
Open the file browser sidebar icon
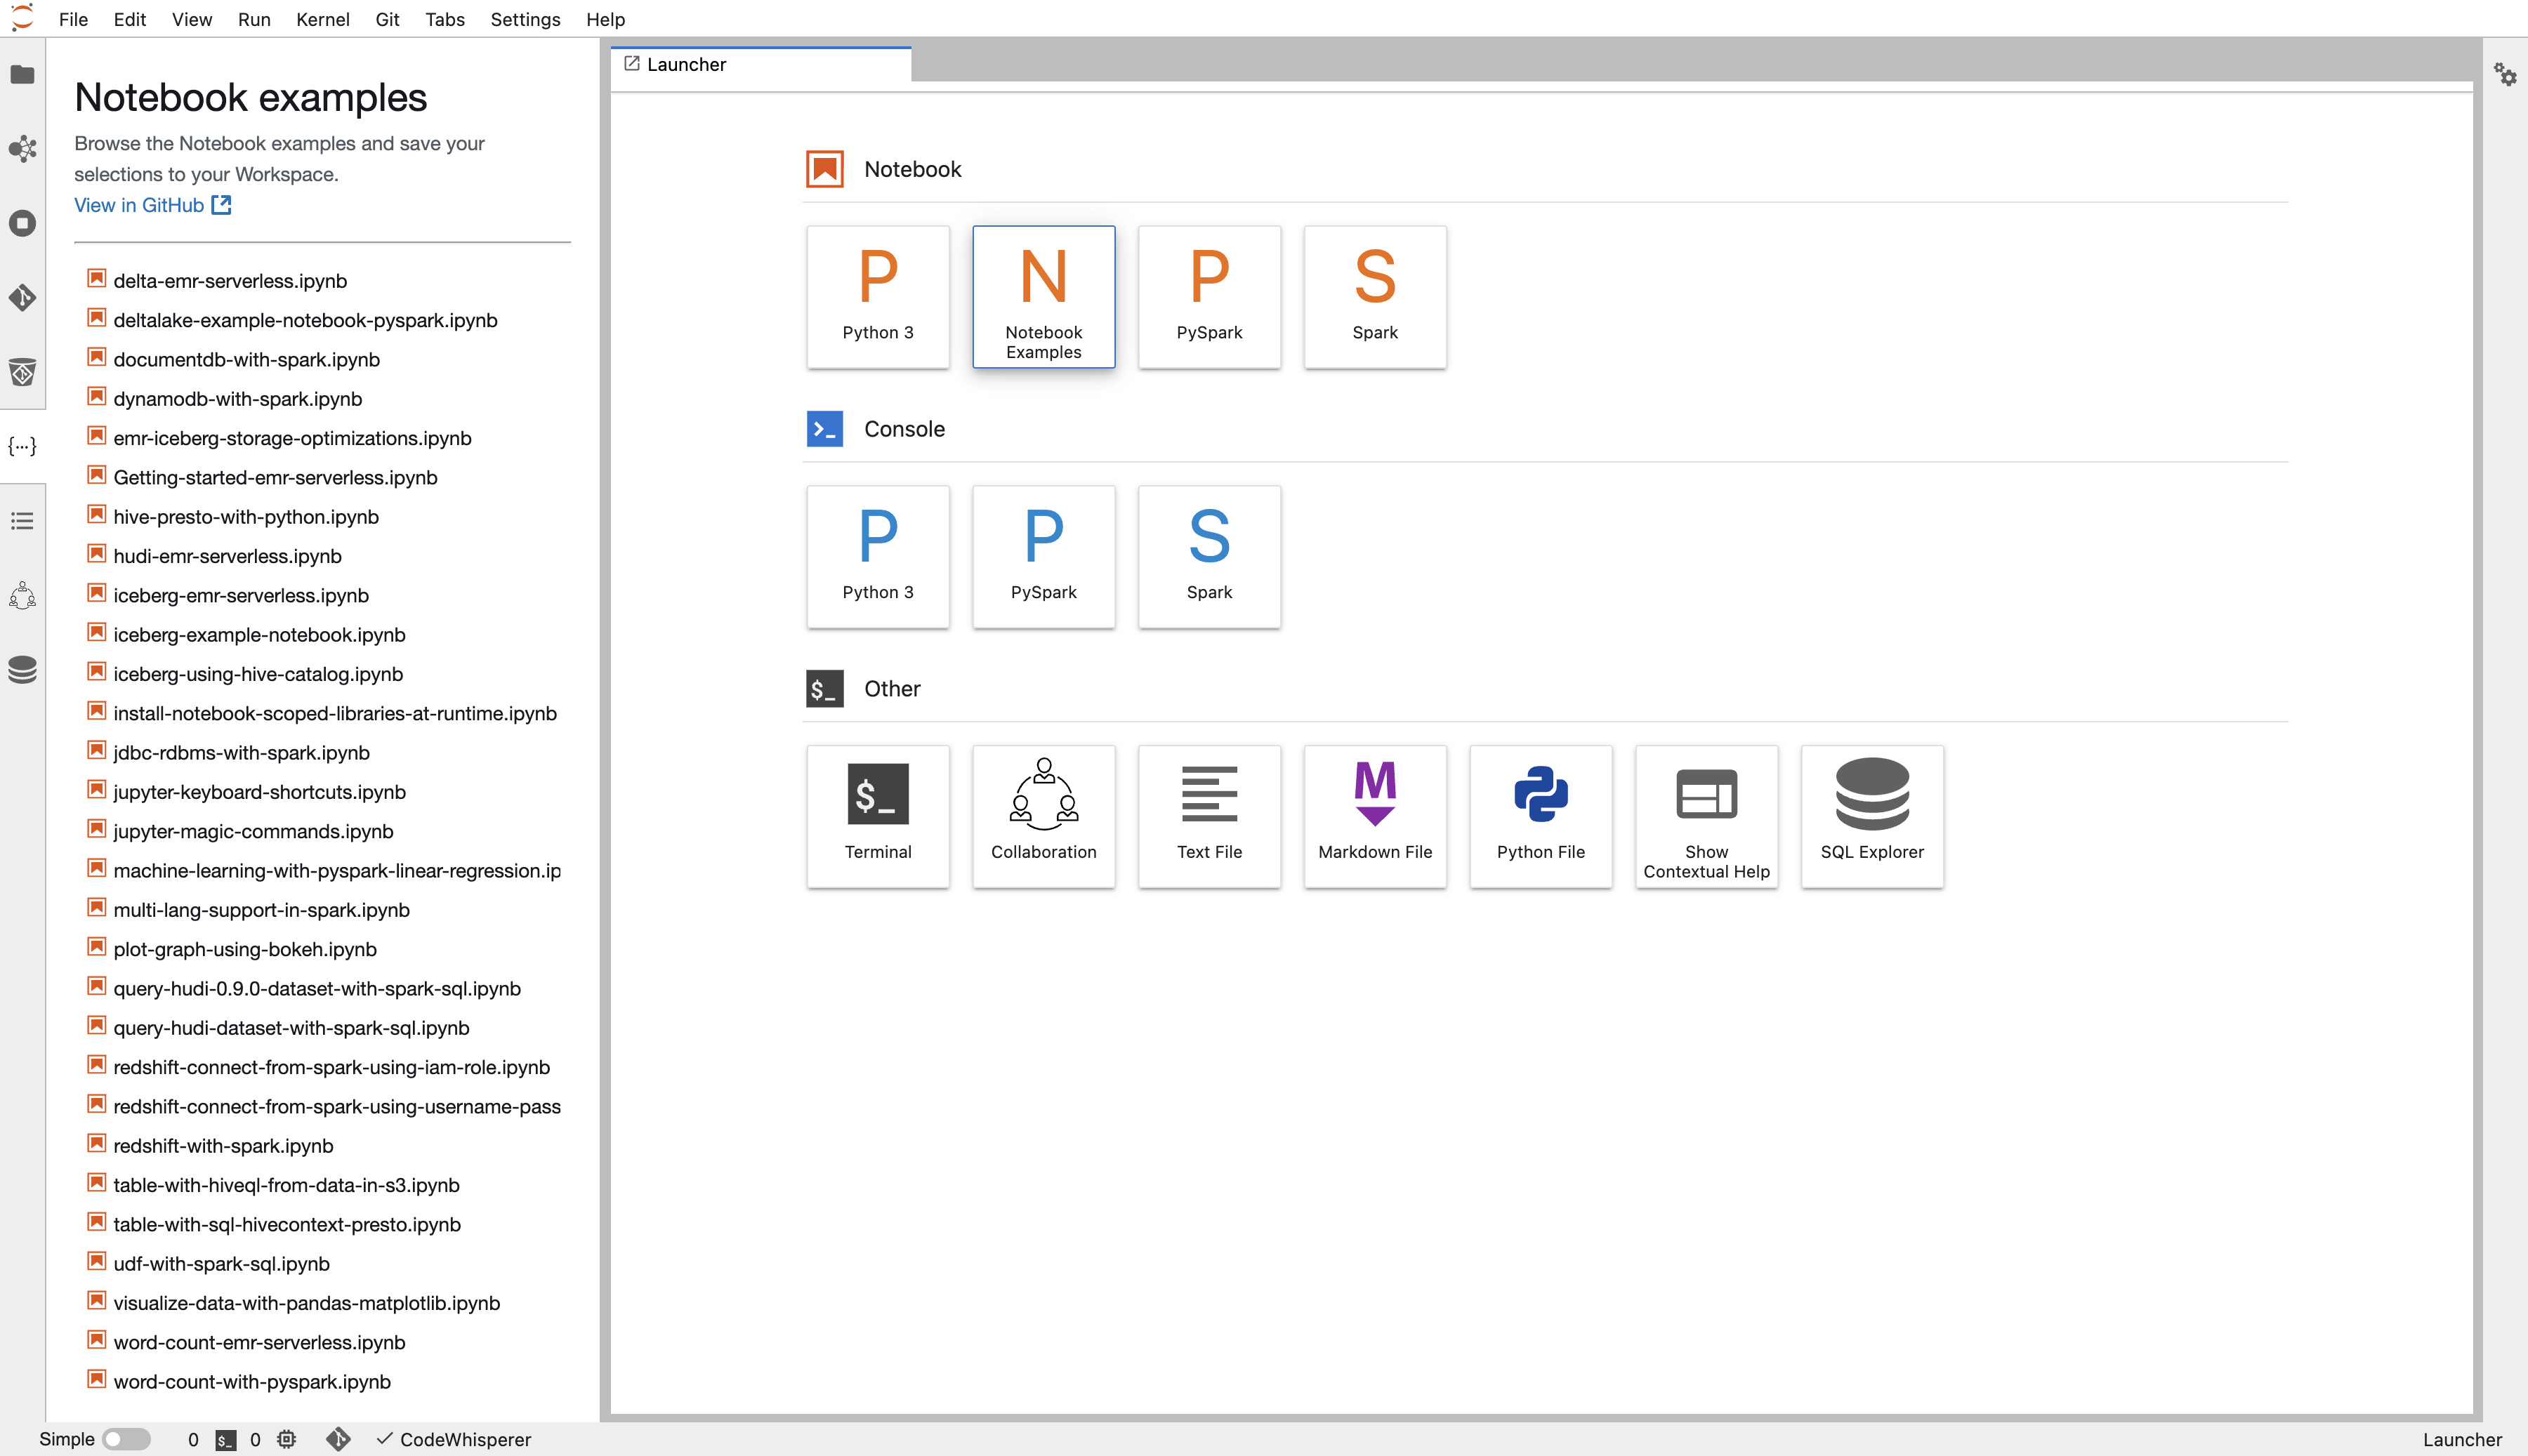[x=22, y=75]
